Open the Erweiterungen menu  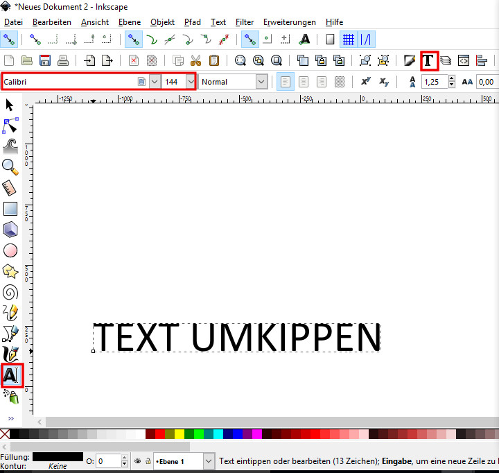coord(289,22)
